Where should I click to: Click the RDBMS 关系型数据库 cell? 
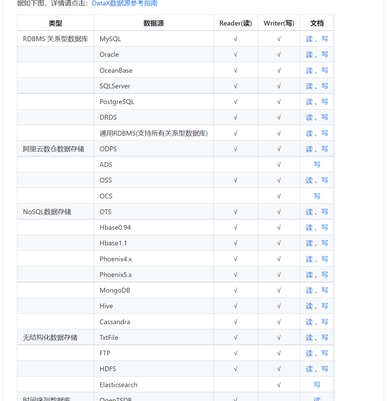[x=55, y=39]
